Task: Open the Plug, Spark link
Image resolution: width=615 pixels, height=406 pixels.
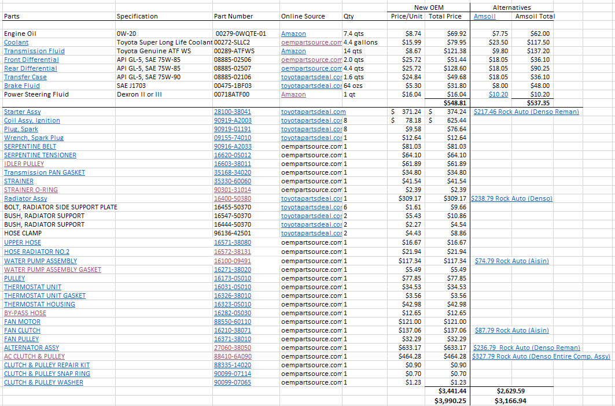Action: click(21, 129)
